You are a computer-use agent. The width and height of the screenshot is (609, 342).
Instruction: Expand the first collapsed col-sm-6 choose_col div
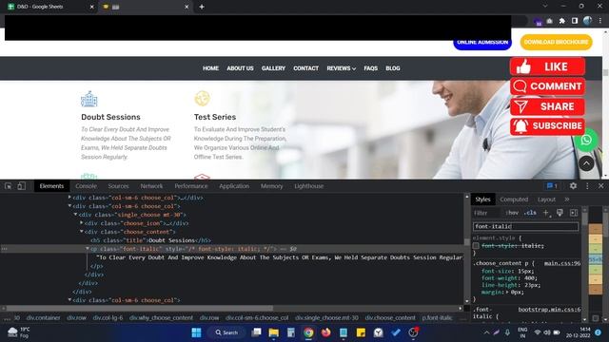click(69, 198)
